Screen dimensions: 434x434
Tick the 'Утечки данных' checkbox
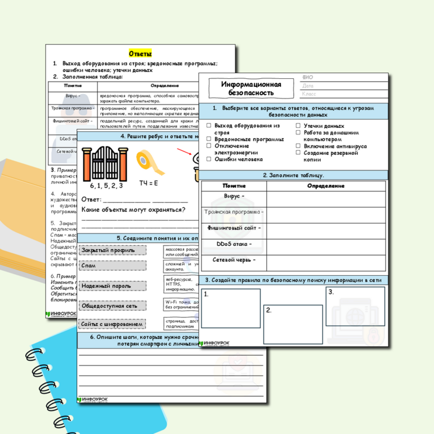(x=299, y=127)
